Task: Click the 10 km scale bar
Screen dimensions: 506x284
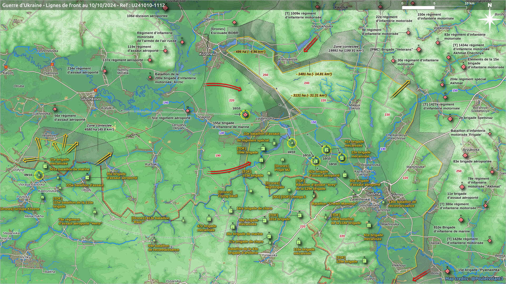Action: pyautogui.click(x=434, y=8)
